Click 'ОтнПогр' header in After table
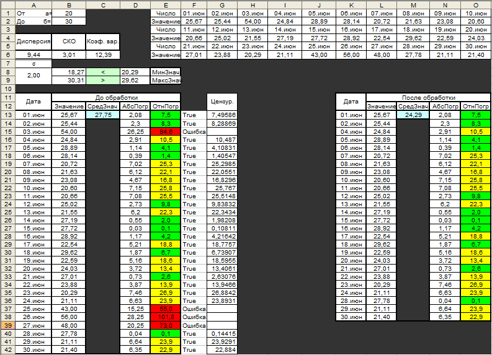 [476, 106]
